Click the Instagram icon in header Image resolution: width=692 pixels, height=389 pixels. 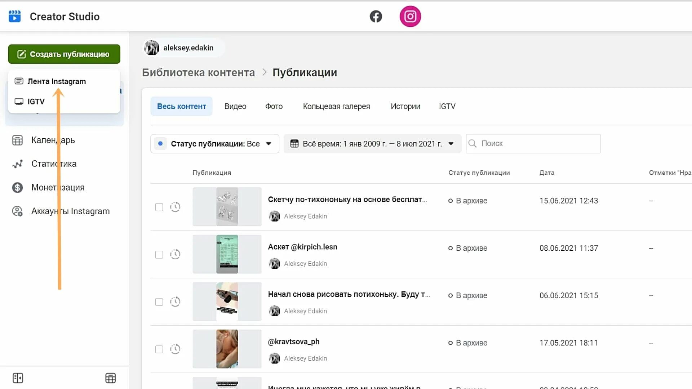pyautogui.click(x=410, y=17)
